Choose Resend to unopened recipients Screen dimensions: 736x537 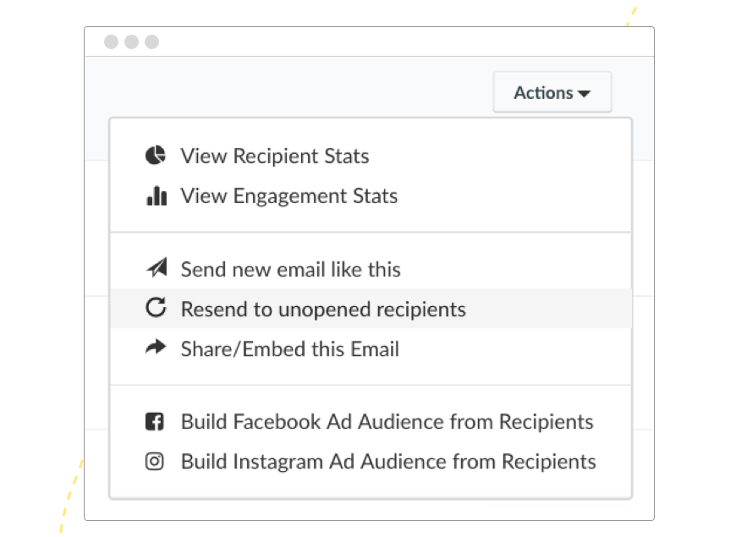coord(371,309)
